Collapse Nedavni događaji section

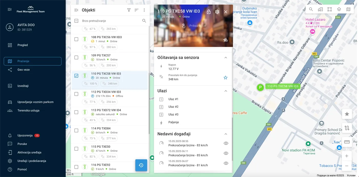[x=226, y=134]
